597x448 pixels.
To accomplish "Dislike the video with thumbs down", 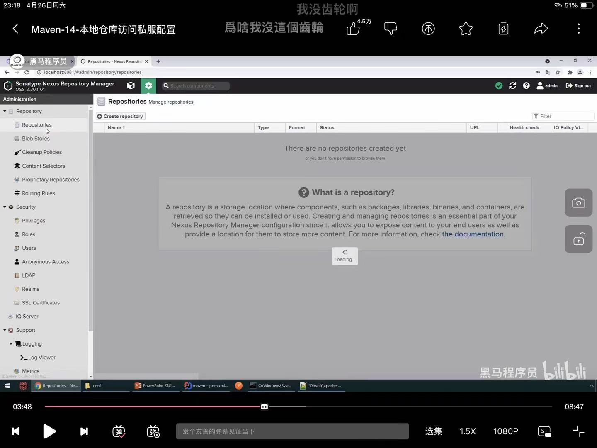I will 391,28.
